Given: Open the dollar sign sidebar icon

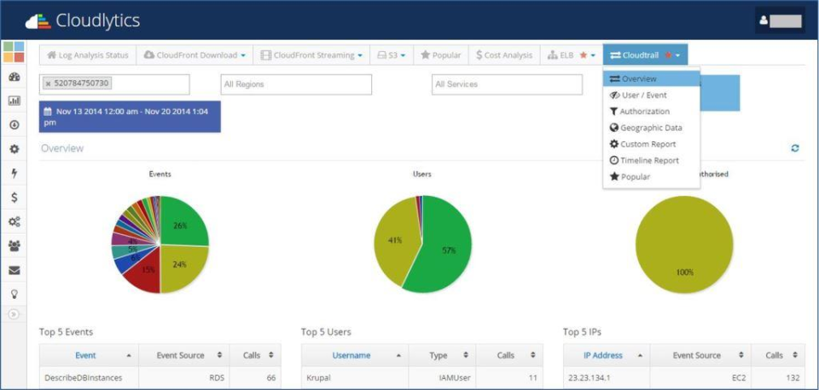Looking at the screenshot, I should tap(15, 197).
